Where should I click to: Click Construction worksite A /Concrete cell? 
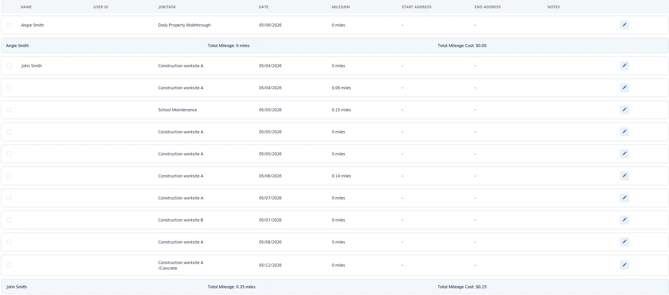coord(181,265)
